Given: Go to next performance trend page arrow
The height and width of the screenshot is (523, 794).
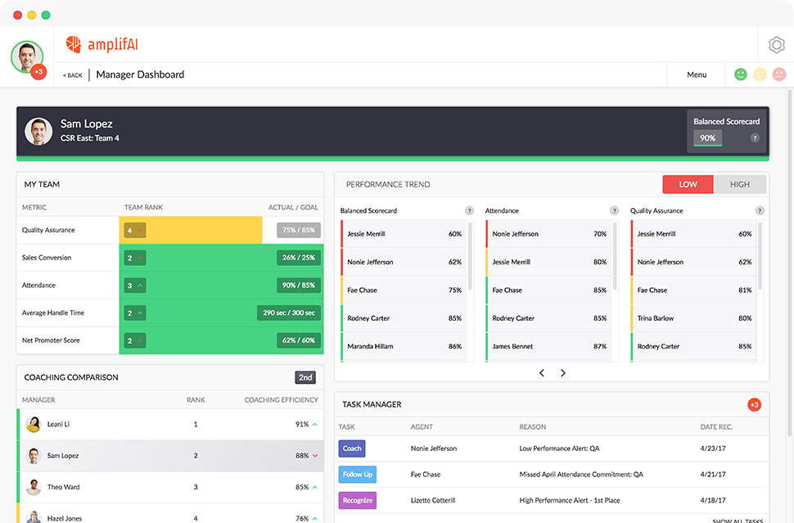Looking at the screenshot, I should click(x=563, y=373).
